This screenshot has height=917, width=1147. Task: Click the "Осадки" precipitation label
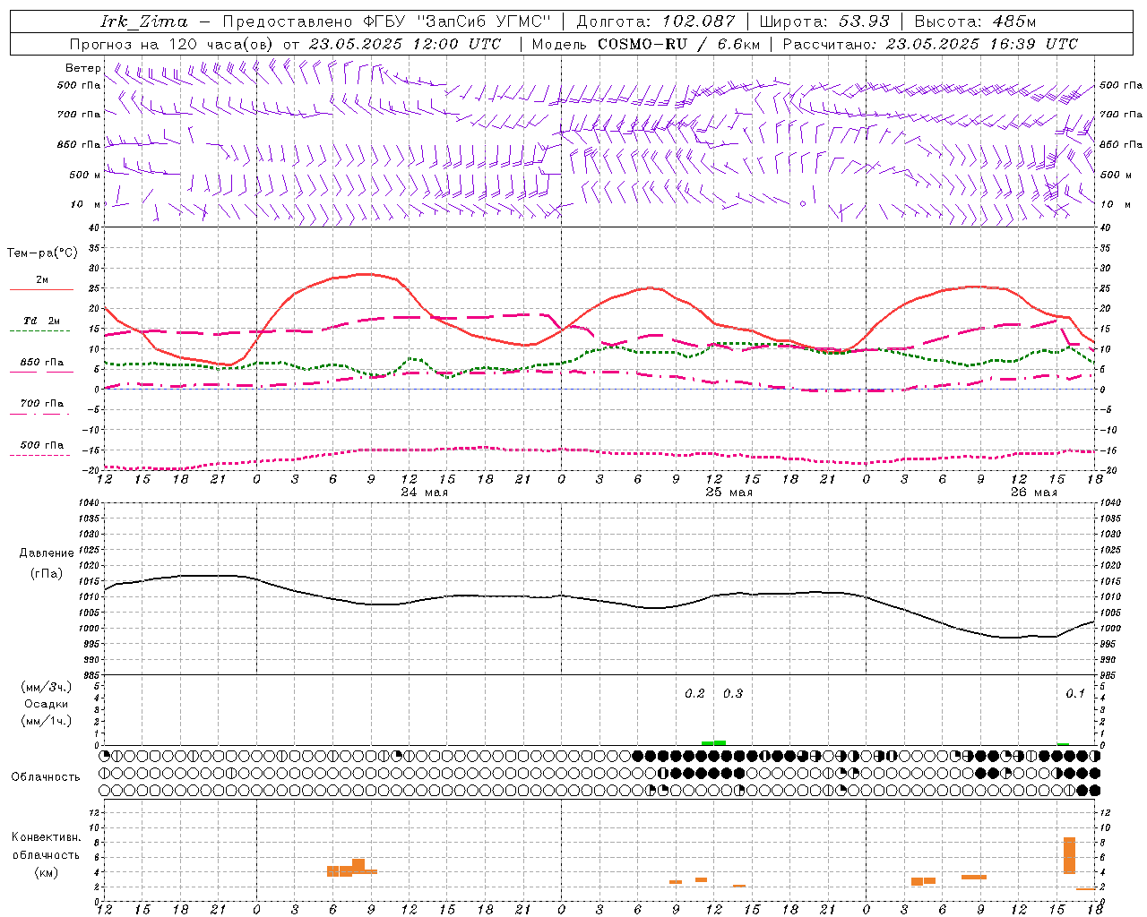coord(47,704)
